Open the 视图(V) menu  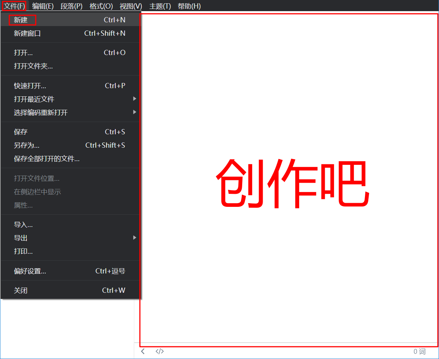(130, 6)
